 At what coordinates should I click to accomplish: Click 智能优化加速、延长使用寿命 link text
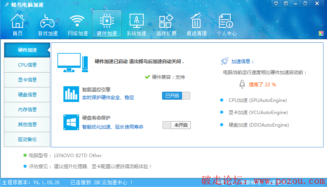(x=113, y=127)
